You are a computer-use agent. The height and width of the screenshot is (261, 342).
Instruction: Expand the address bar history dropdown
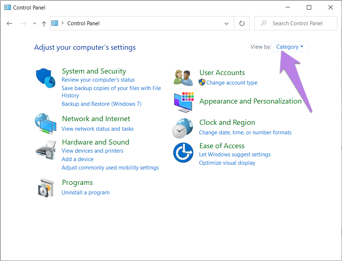click(x=227, y=23)
